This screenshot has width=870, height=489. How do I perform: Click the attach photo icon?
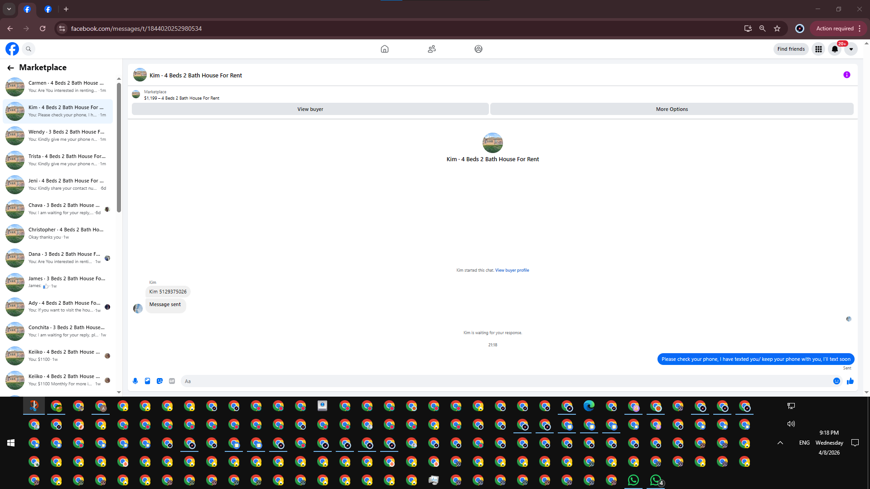pos(147,381)
